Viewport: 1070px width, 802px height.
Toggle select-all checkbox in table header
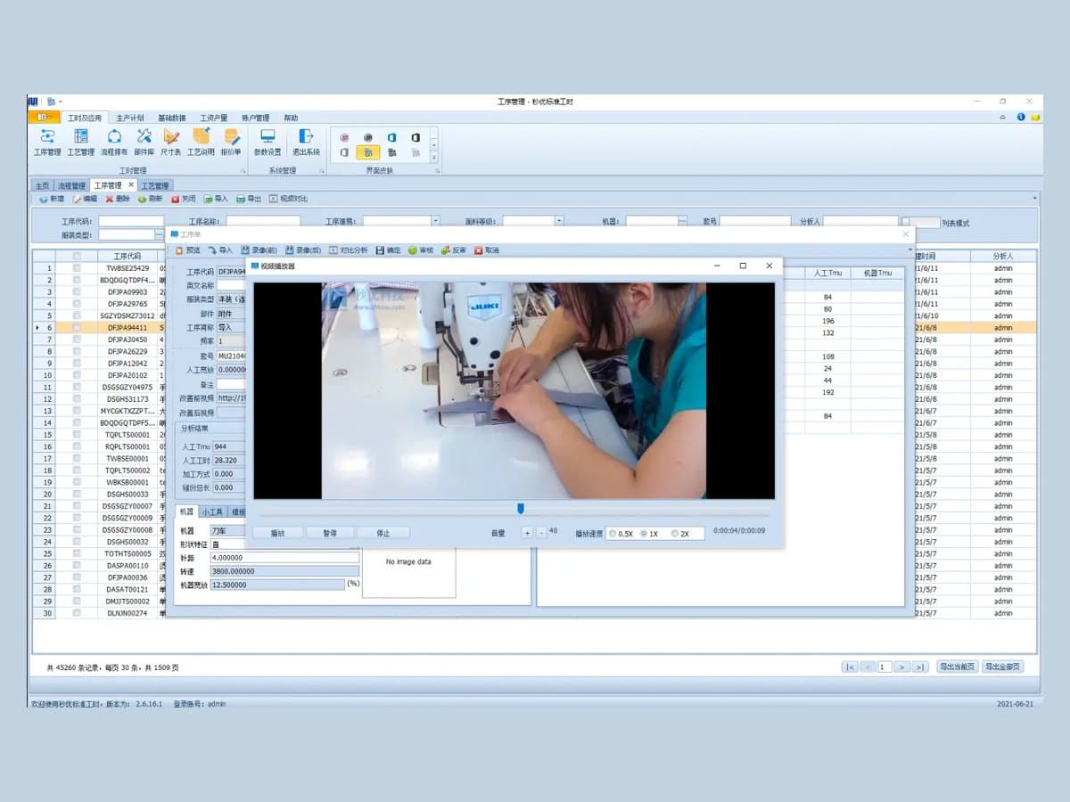click(77, 256)
